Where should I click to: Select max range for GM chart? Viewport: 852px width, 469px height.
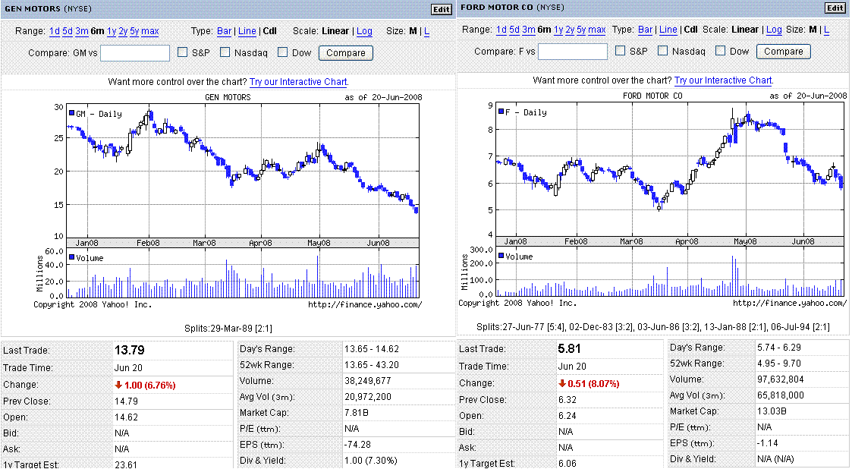[150, 31]
